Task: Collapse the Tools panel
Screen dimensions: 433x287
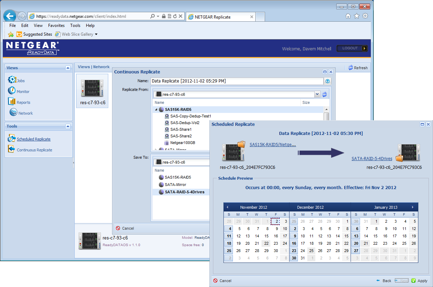Action: 68,126
